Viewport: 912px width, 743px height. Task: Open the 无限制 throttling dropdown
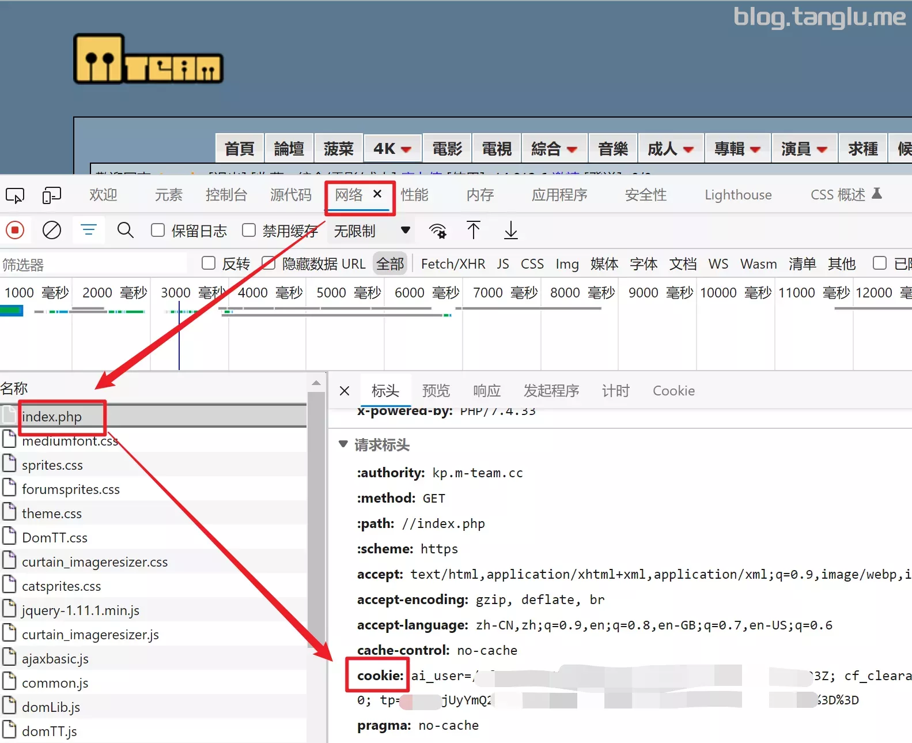(x=372, y=231)
